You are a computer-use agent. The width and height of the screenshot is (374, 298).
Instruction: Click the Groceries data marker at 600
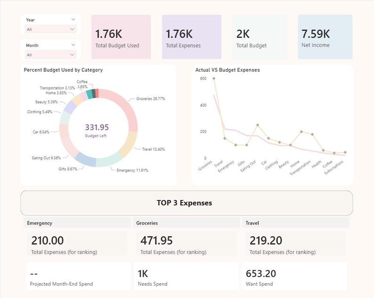[214, 79]
